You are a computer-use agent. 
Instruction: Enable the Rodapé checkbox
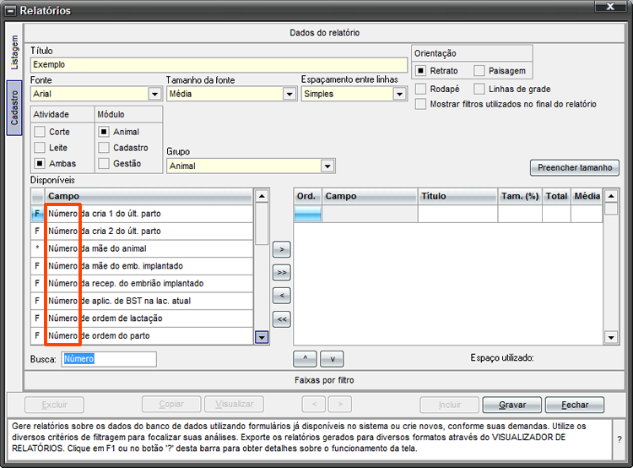coord(420,89)
